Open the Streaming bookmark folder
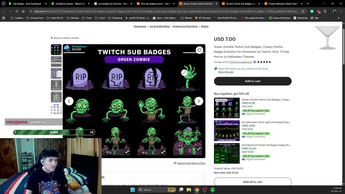This screenshot has height=194, width=345. 115,18
